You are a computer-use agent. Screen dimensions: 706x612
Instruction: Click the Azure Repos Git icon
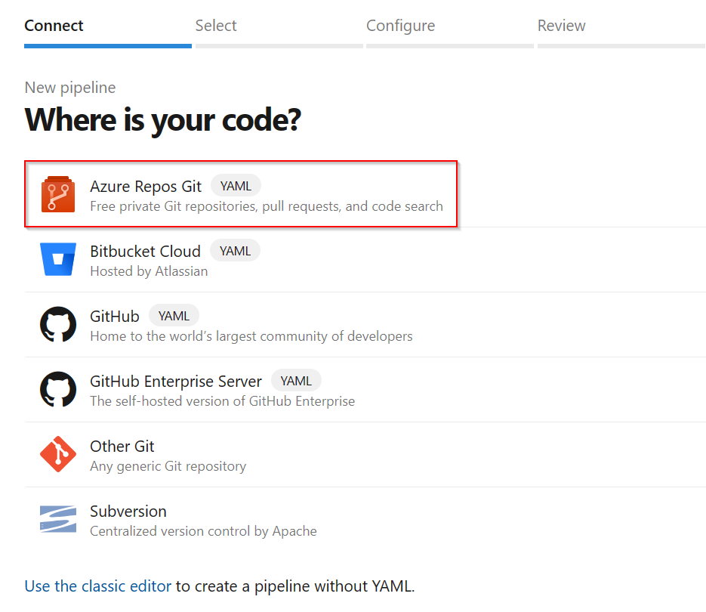(x=58, y=194)
